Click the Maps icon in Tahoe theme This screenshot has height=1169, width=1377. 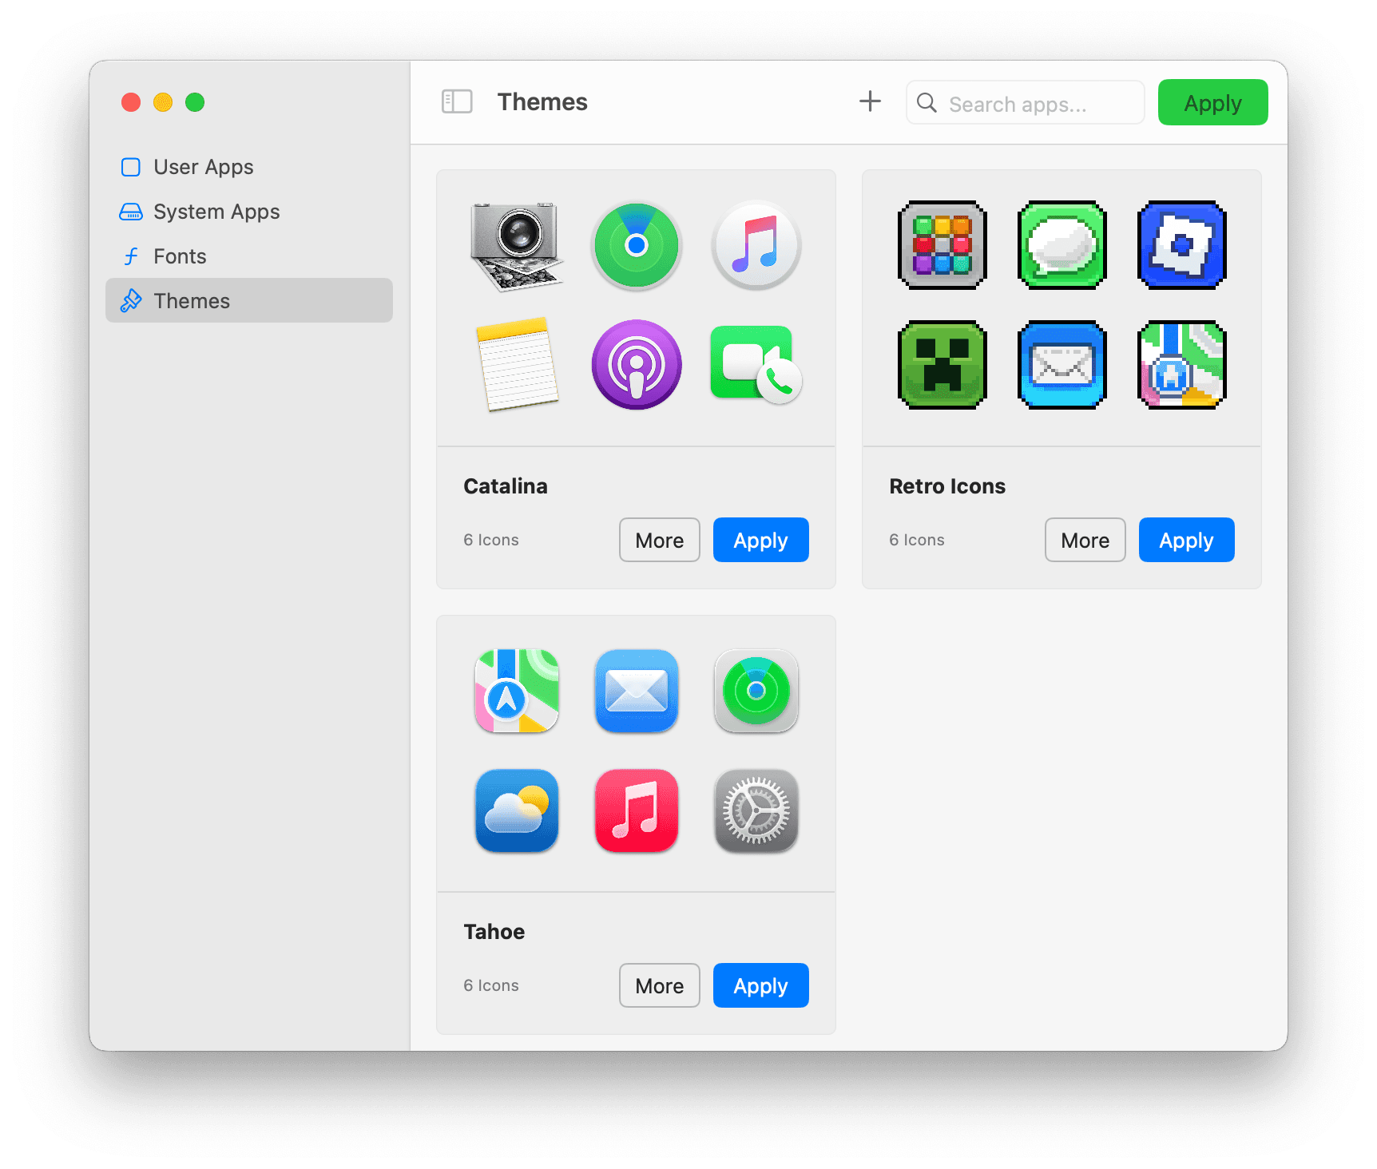(x=517, y=691)
